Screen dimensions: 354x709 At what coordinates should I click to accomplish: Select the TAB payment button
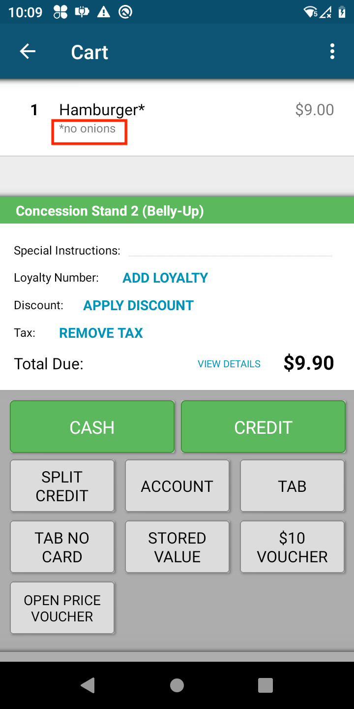pyautogui.click(x=292, y=486)
